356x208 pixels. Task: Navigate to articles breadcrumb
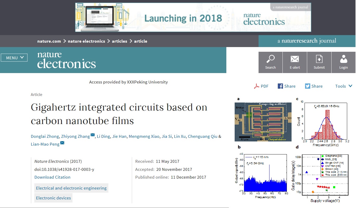point(120,41)
